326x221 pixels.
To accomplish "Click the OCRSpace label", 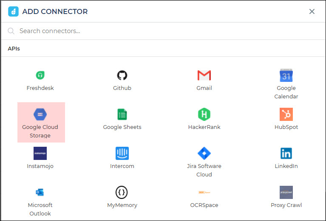I will pos(204,205).
